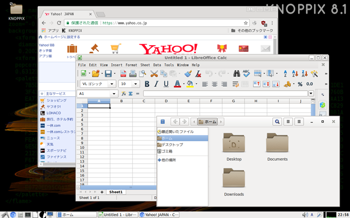Open the Background Color dropdown arrow
This screenshot has width=350, height=218.
196,84
